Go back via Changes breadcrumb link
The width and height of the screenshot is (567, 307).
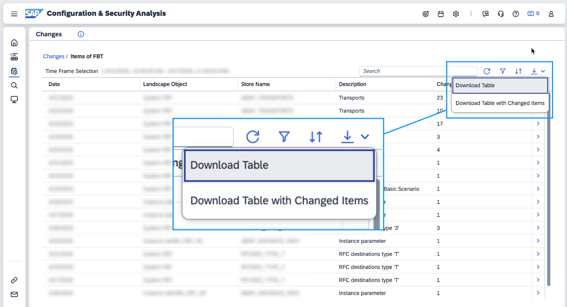tap(54, 56)
